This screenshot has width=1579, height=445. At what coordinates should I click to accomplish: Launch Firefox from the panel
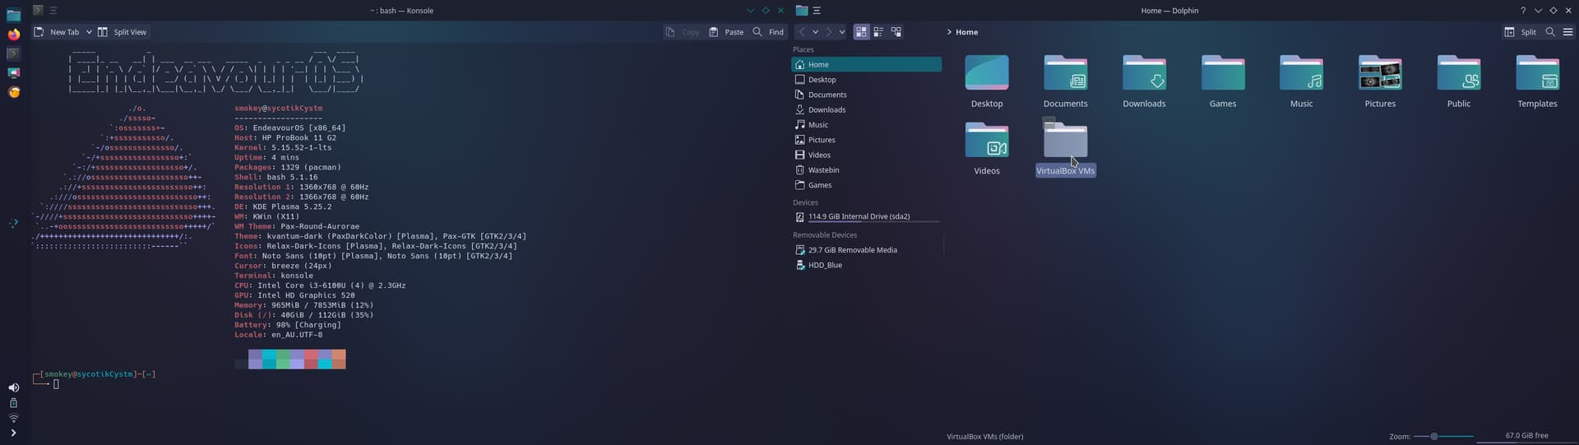[x=13, y=35]
